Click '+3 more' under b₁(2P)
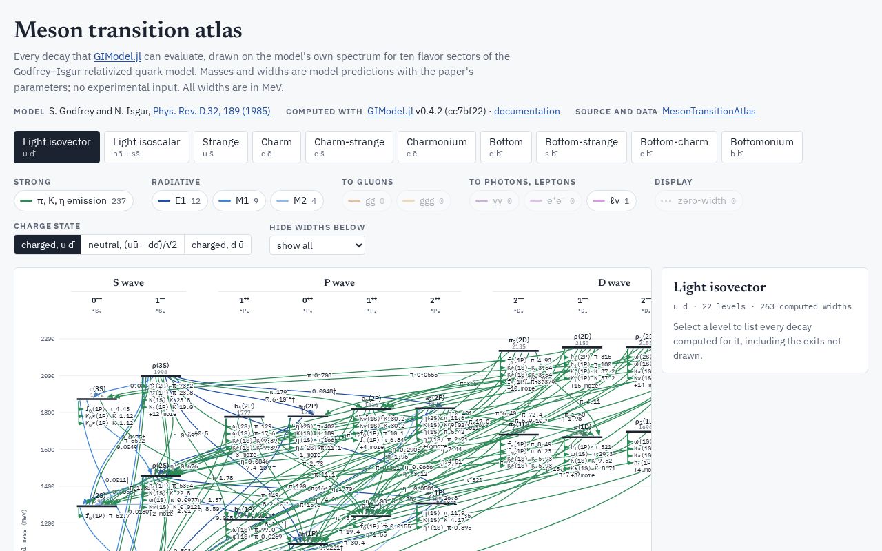The image size is (882, 551). (245, 455)
